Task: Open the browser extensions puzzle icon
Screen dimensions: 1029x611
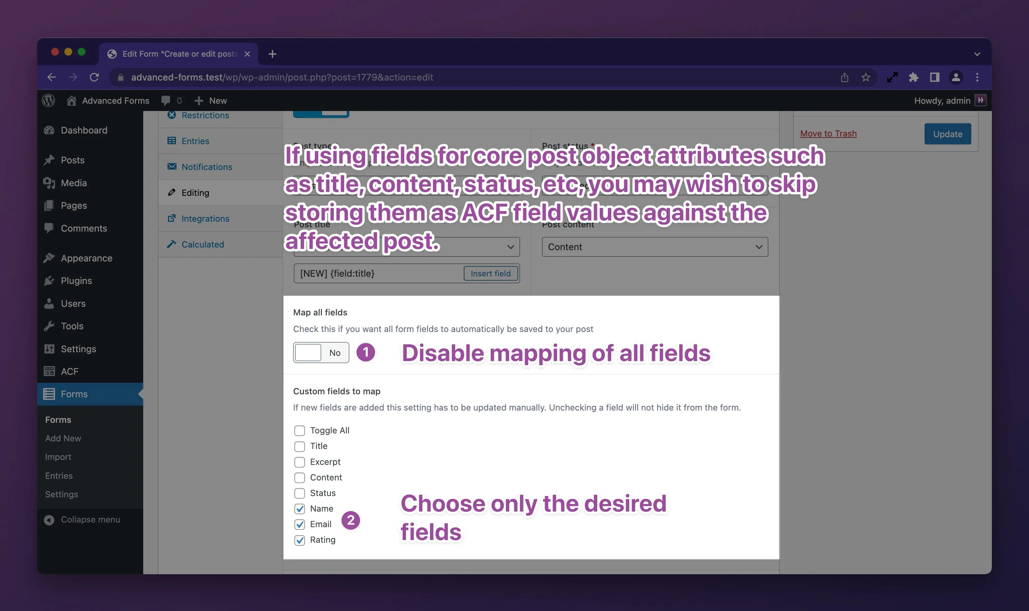Action: click(x=914, y=77)
